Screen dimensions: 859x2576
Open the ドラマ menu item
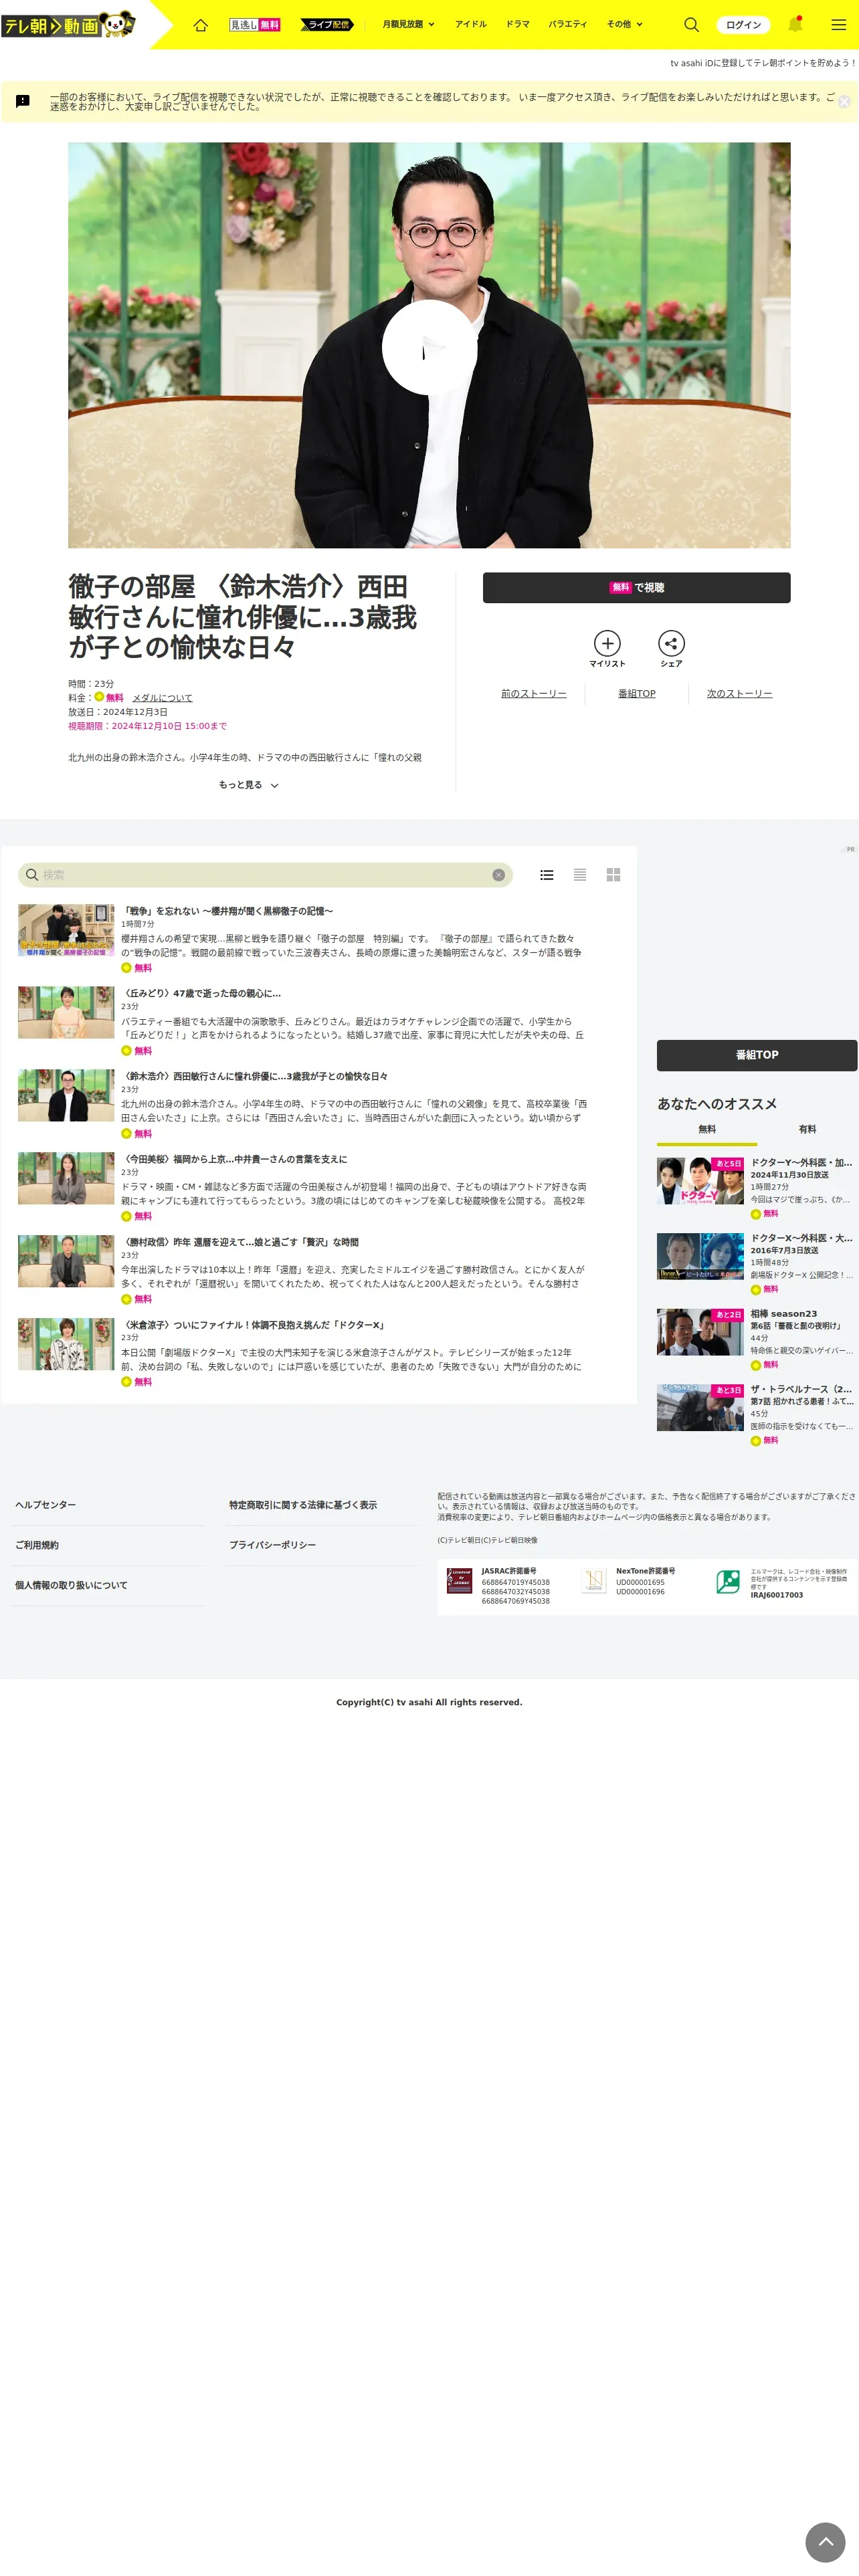[517, 25]
